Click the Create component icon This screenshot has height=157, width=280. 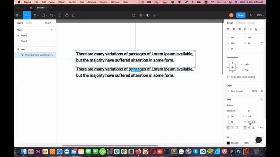point(141,15)
